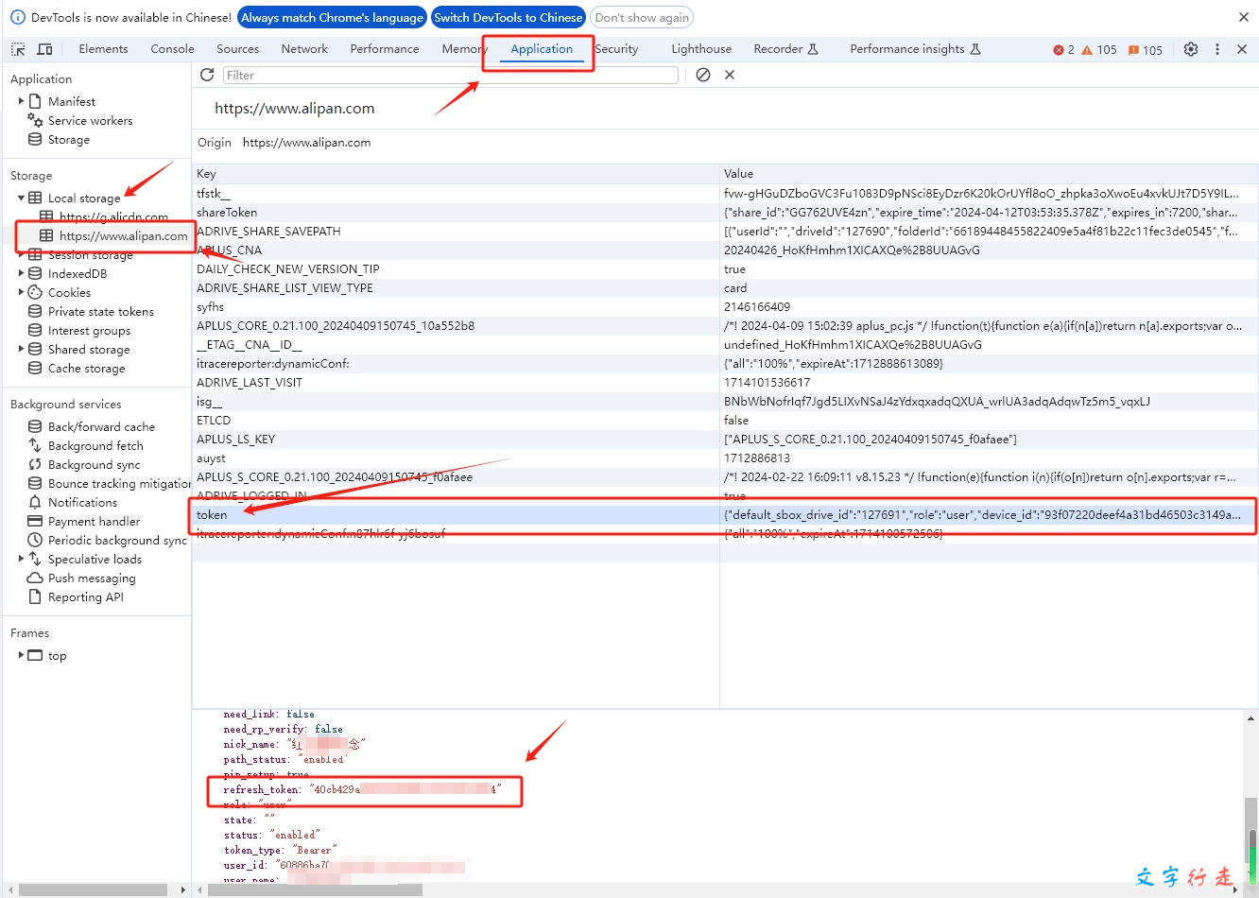The height and width of the screenshot is (898, 1259).
Task: Toggle the device toolbar icon
Action: (44, 49)
